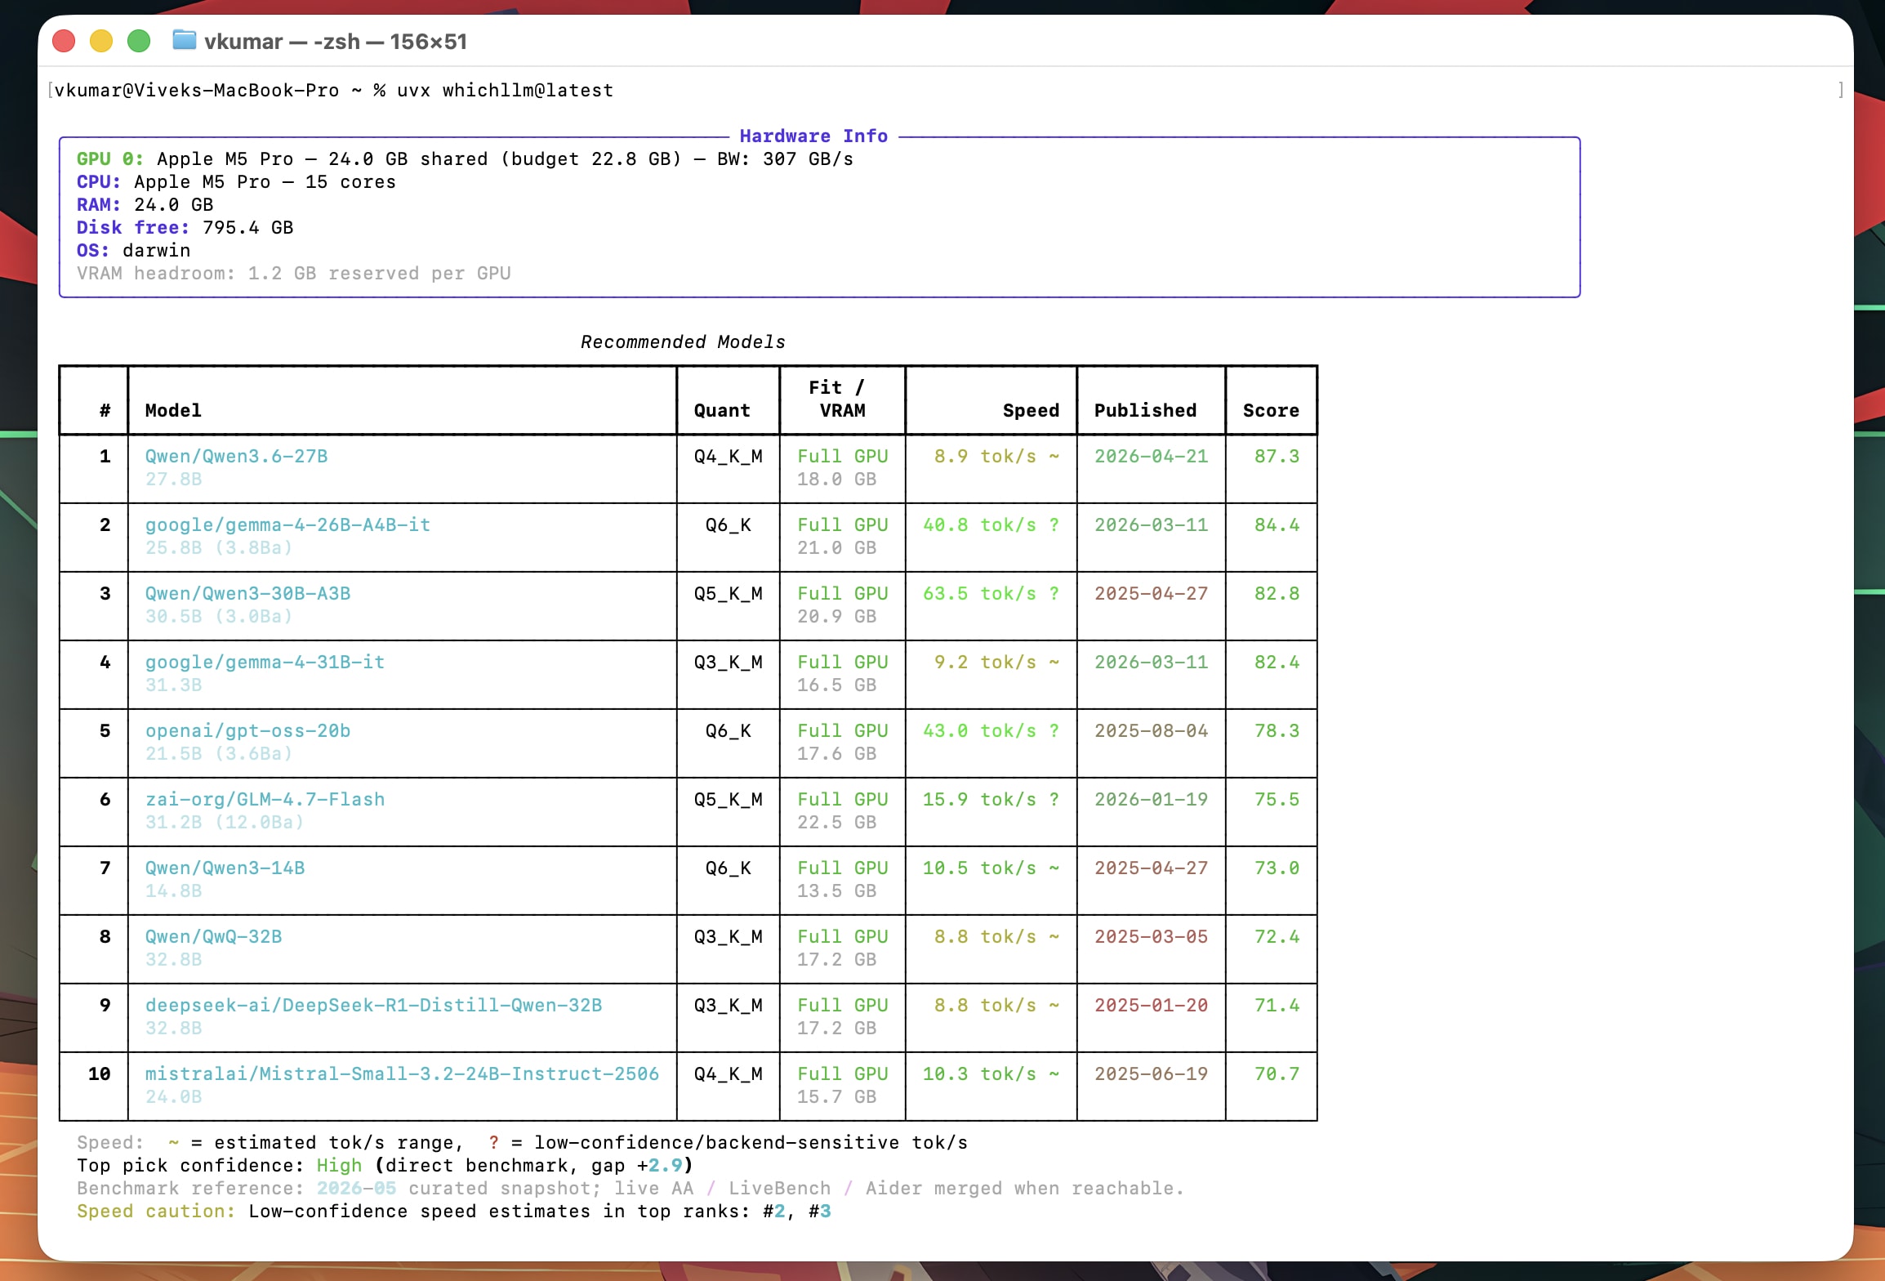Click model name 'Qwen/QwQ-32B'
The height and width of the screenshot is (1281, 1885).
coord(213,937)
